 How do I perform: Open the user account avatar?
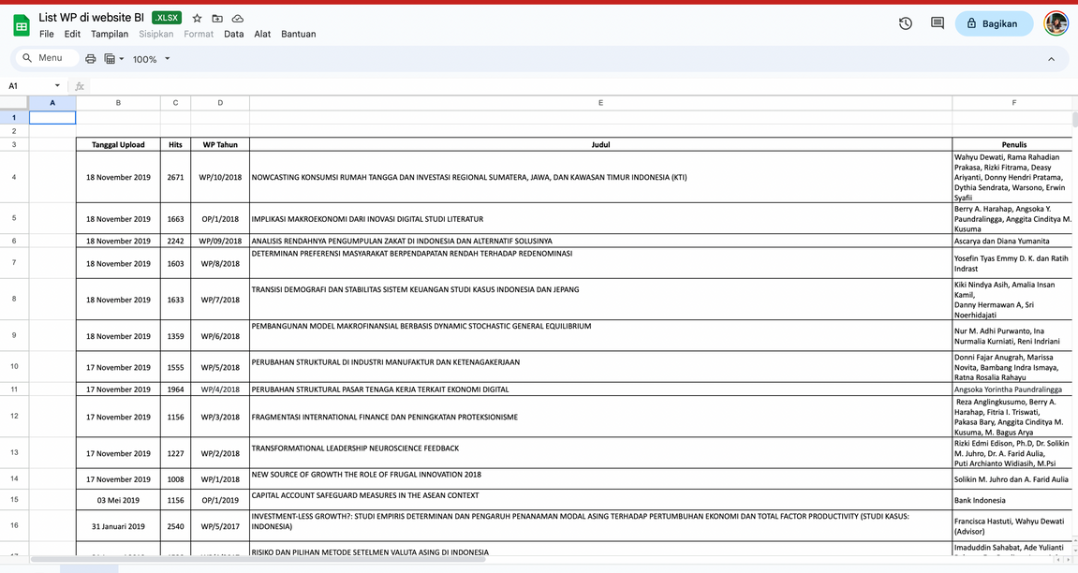point(1056,23)
